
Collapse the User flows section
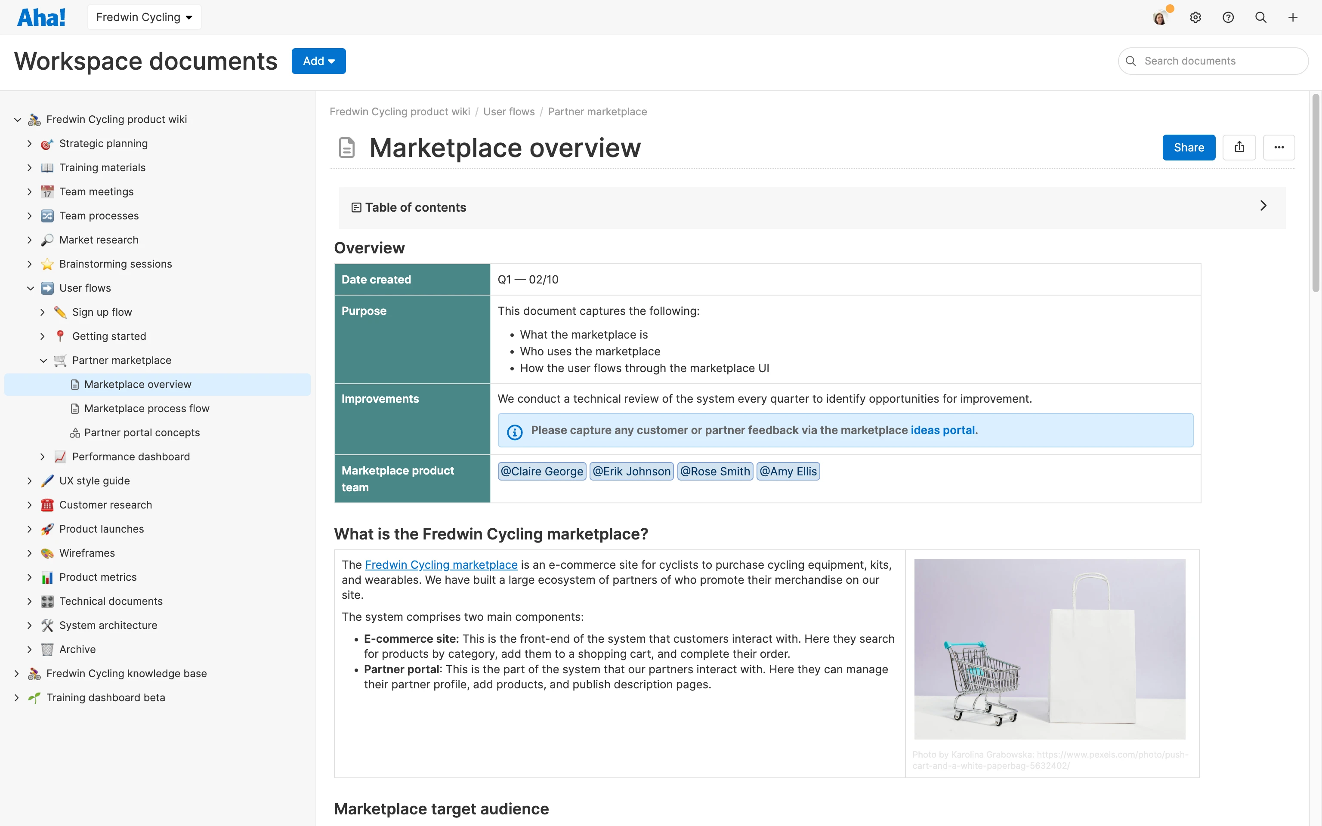coord(30,288)
